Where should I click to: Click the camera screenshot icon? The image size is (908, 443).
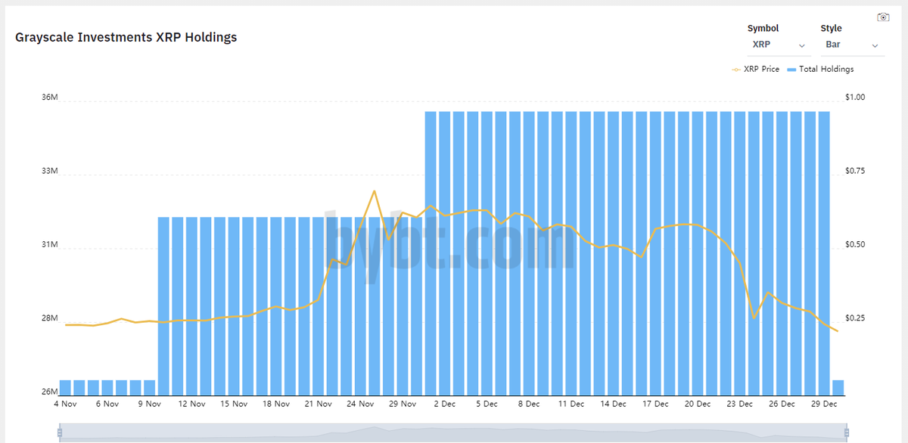click(883, 17)
